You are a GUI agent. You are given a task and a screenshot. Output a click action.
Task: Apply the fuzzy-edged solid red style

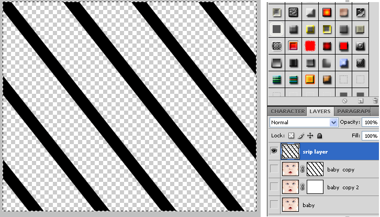(x=310, y=46)
